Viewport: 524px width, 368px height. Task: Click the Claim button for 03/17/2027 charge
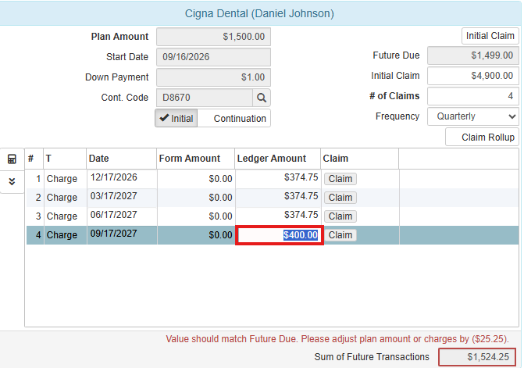340,198
